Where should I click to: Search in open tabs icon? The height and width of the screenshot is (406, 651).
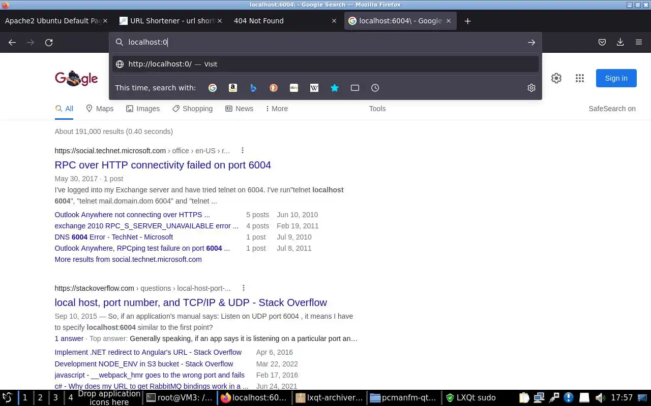pyautogui.click(x=355, y=88)
